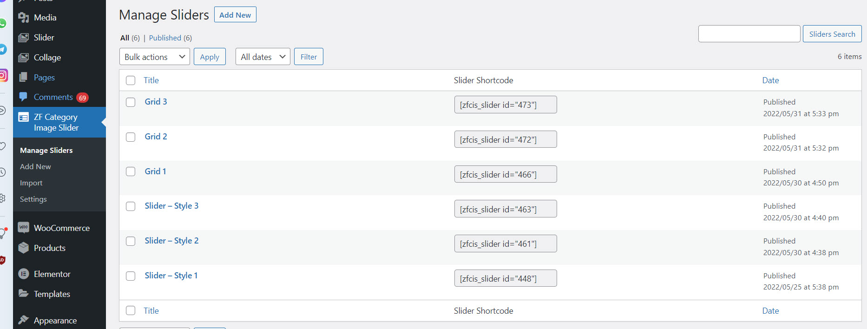This screenshot has width=867, height=329.
Task: Select the Slider – Style 2 checkbox
Action: coord(131,241)
